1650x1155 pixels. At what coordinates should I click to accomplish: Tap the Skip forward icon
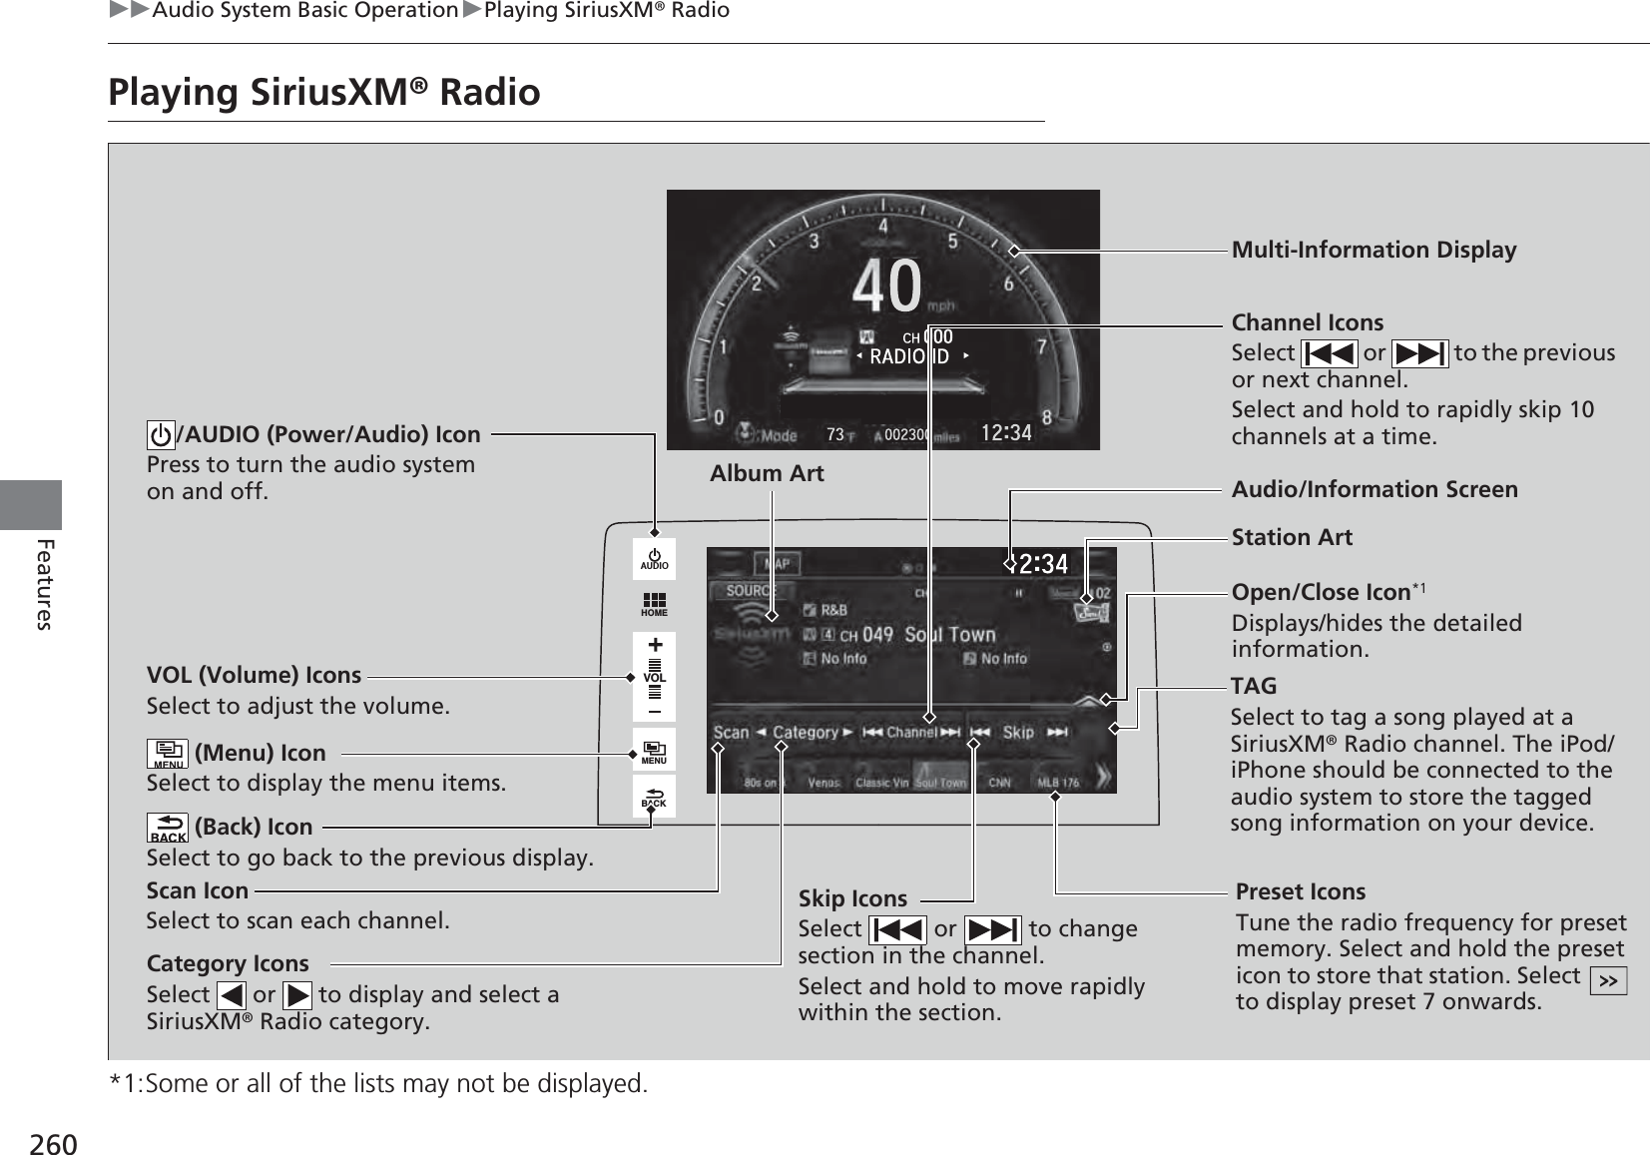(1057, 732)
